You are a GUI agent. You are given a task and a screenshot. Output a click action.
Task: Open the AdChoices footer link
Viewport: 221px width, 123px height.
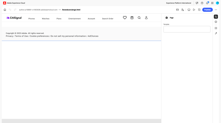[x=93, y=36]
